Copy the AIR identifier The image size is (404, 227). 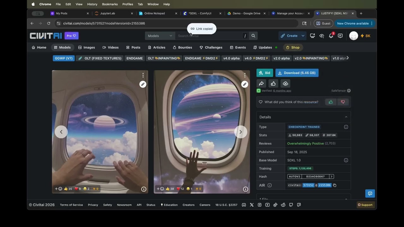point(335,185)
